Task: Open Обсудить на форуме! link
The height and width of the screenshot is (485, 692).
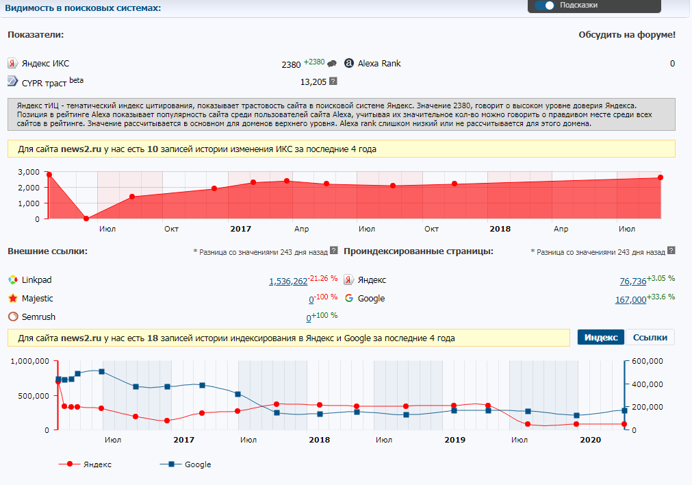Action: coord(627,34)
